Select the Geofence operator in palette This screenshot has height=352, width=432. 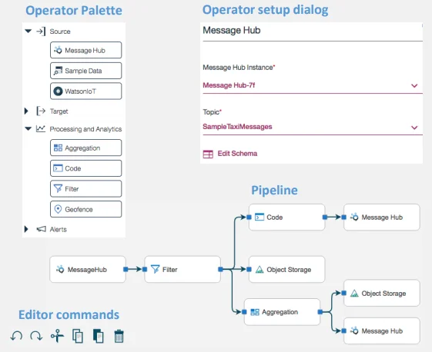click(x=86, y=209)
